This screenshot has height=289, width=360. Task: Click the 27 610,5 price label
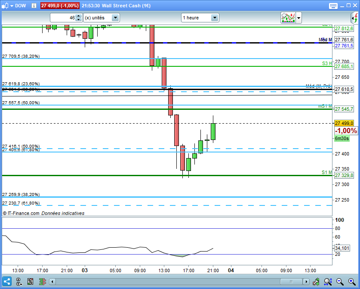[344, 89]
